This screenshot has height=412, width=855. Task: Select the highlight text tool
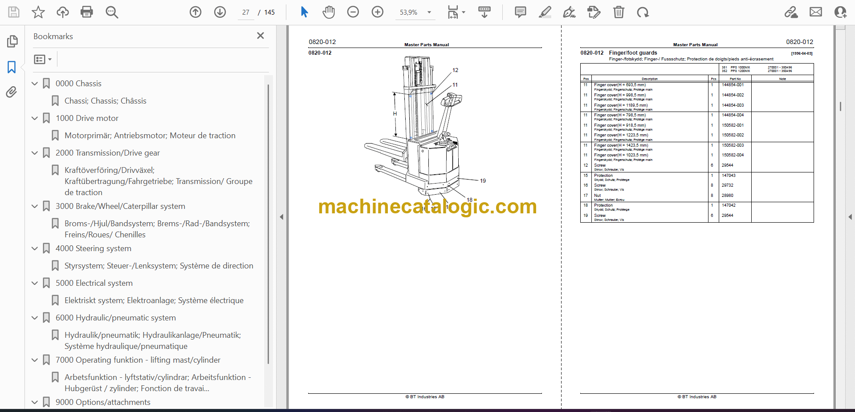coord(545,12)
